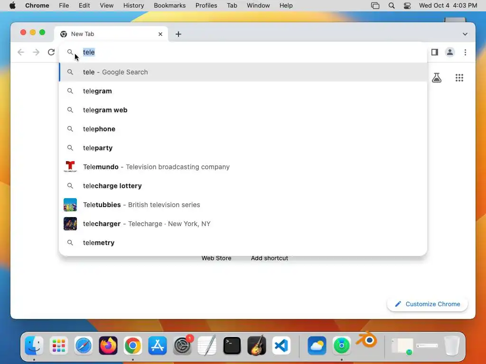
Task: Open System Settings from the dock
Action: click(182, 346)
